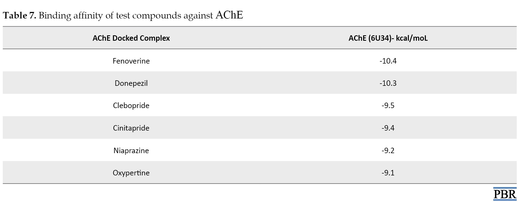Click the bold "Table 7." label
524x202 pixels.
coord(20,15)
